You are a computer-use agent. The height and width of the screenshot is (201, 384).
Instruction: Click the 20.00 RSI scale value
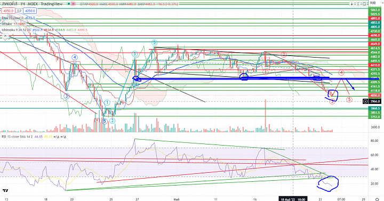tap(374, 184)
